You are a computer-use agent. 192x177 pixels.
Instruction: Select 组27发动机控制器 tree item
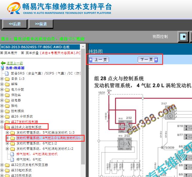point(24,122)
